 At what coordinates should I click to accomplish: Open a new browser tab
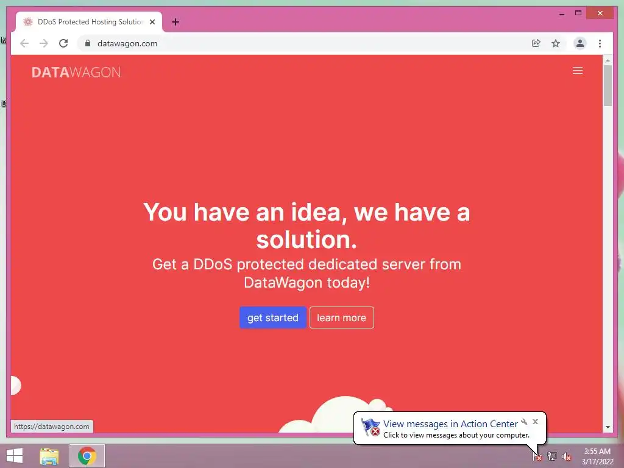click(x=175, y=22)
